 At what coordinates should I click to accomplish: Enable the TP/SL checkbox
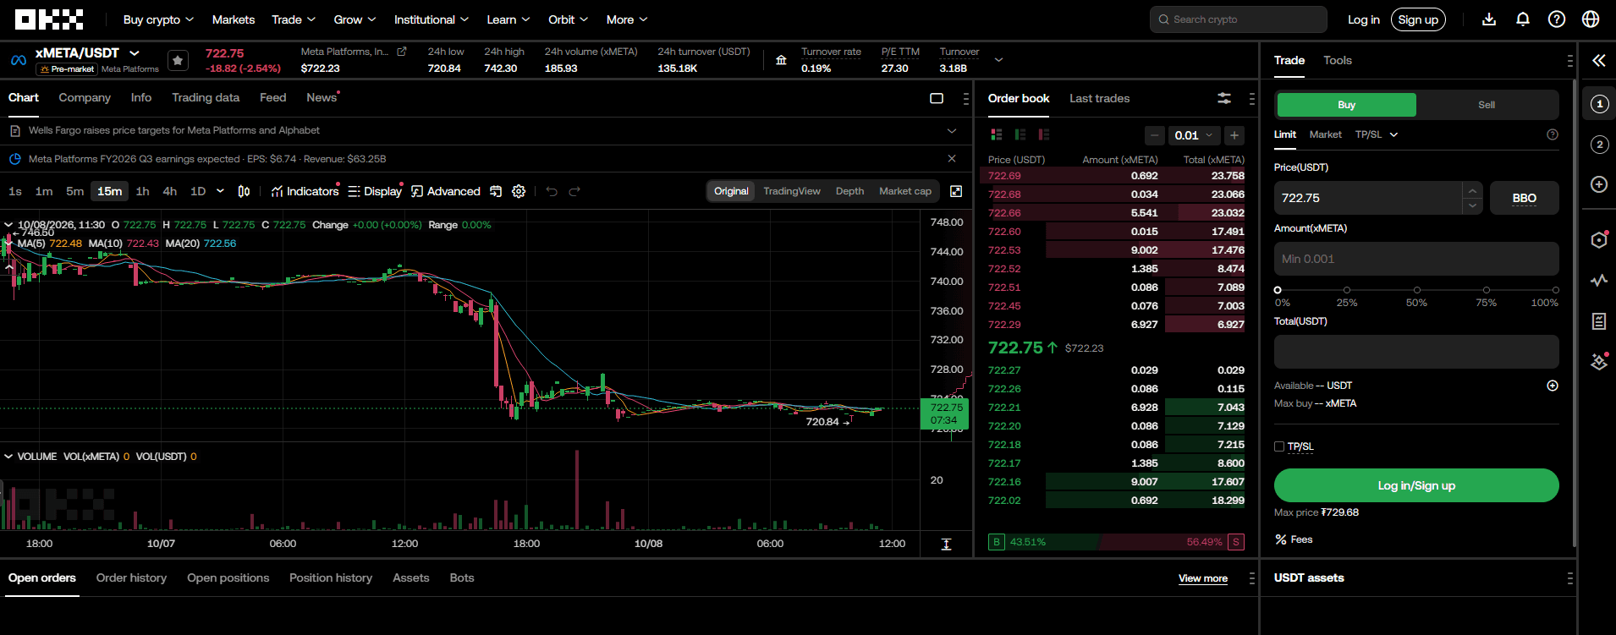point(1279,446)
